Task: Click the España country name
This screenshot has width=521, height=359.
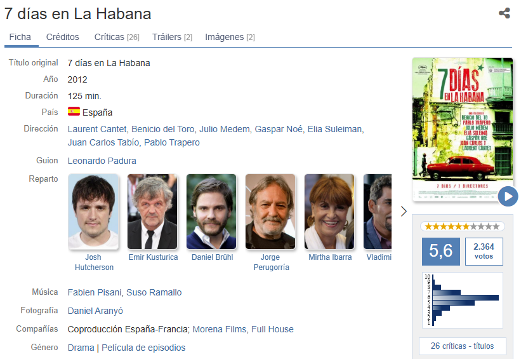Action: [x=97, y=112]
